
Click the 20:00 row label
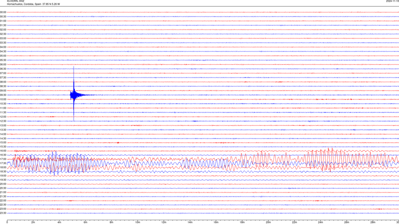pos(3,184)
